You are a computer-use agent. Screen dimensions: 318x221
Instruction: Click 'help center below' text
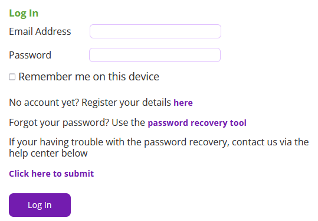[48, 153]
